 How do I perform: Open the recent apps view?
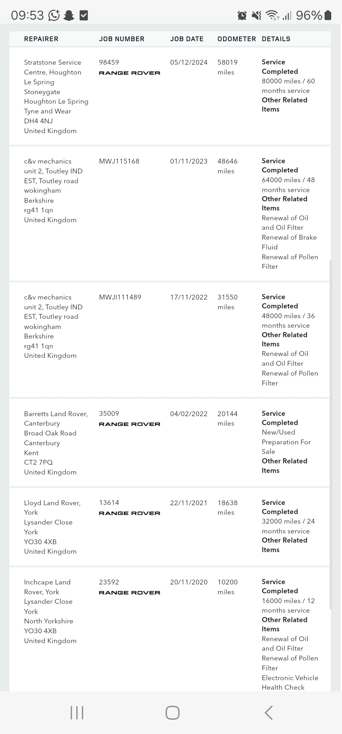[x=77, y=713]
